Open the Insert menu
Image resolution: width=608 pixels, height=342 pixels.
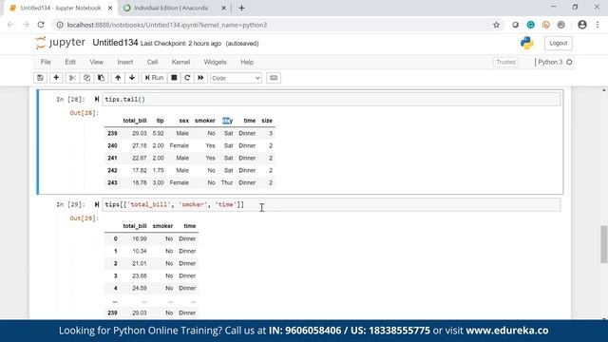125,62
